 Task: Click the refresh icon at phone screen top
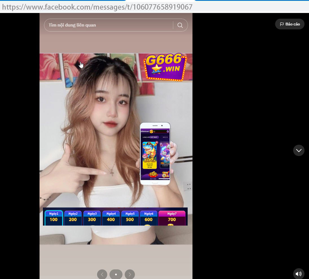[168, 131]
